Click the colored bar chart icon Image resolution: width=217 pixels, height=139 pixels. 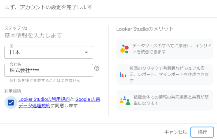[123, 75]
